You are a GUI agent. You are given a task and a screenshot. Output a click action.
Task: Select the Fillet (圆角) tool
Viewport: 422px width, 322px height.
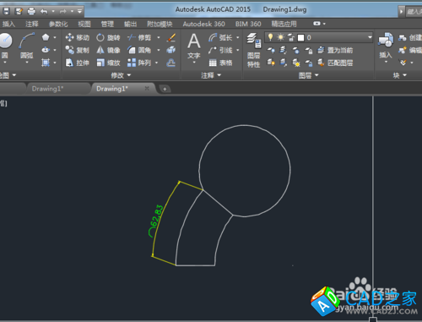pyautogui.click(x=139, y=50)
